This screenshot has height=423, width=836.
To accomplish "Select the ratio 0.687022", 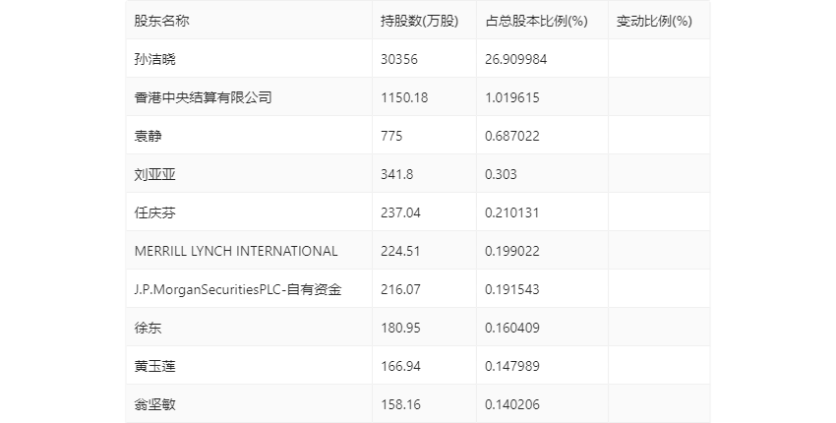I will pyautogui.click(x=512, y=136).
